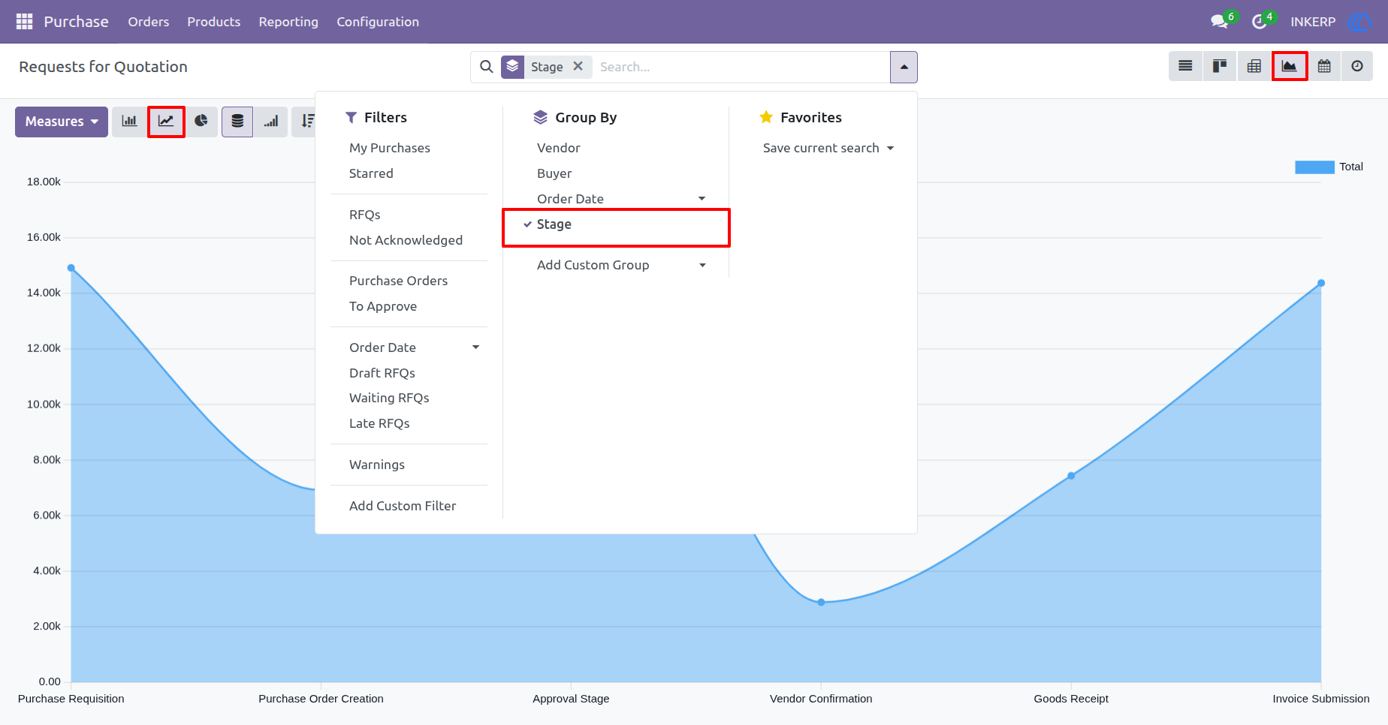Screen dimensions: 1388x725
Task: Switch to list view
Action: pyautogui.click(x=1185, y=67)
